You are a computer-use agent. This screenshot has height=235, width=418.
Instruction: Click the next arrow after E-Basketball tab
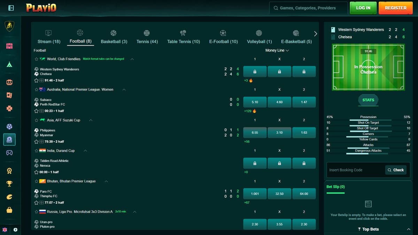pos(316,34)
